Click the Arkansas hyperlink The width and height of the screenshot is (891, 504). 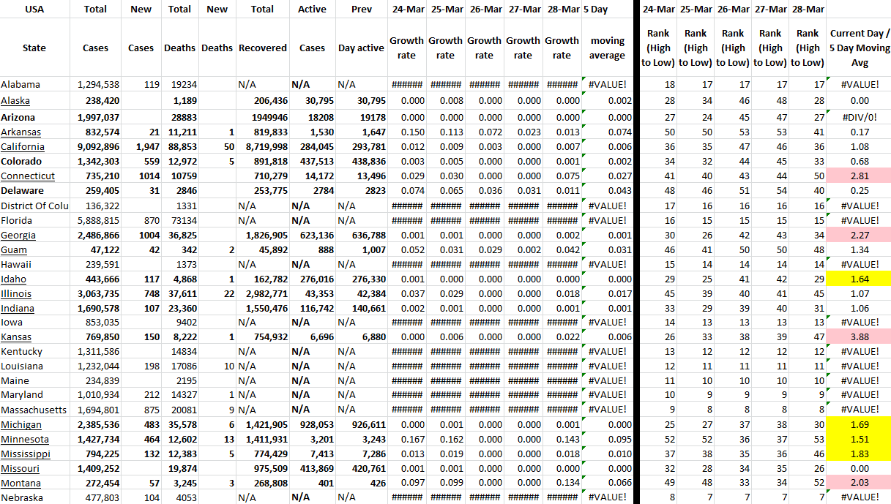20,132
